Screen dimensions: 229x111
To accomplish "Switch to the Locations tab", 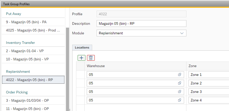I will pyautogui.click(x=82, y=47).
